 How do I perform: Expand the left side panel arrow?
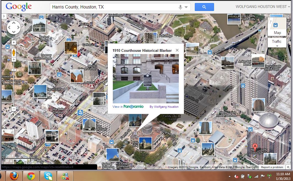pos(4,16)
